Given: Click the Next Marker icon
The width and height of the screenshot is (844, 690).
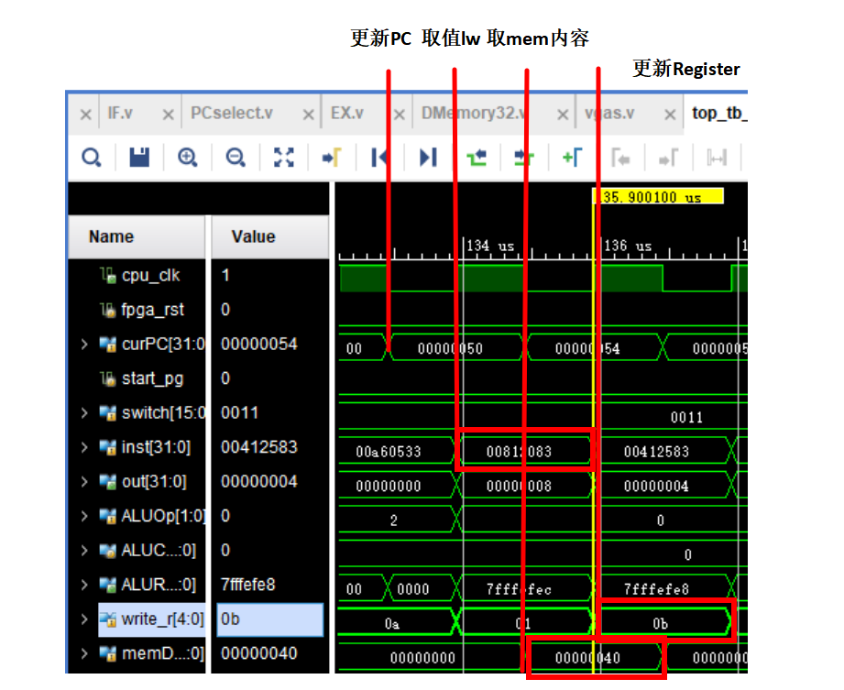Looking at the screenshot, I should pos(669,159).
